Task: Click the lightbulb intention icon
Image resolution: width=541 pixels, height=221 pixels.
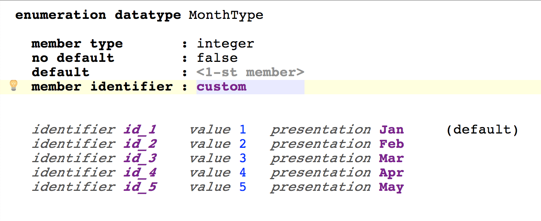Action: point(13,86)
